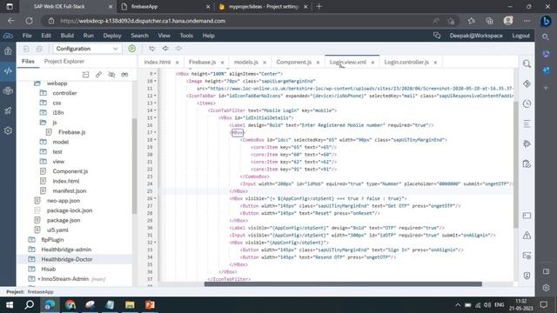This screenshot has width=557, height=313.
Task: Collapse code fold arrow at line 12
Action: [155, 96]
